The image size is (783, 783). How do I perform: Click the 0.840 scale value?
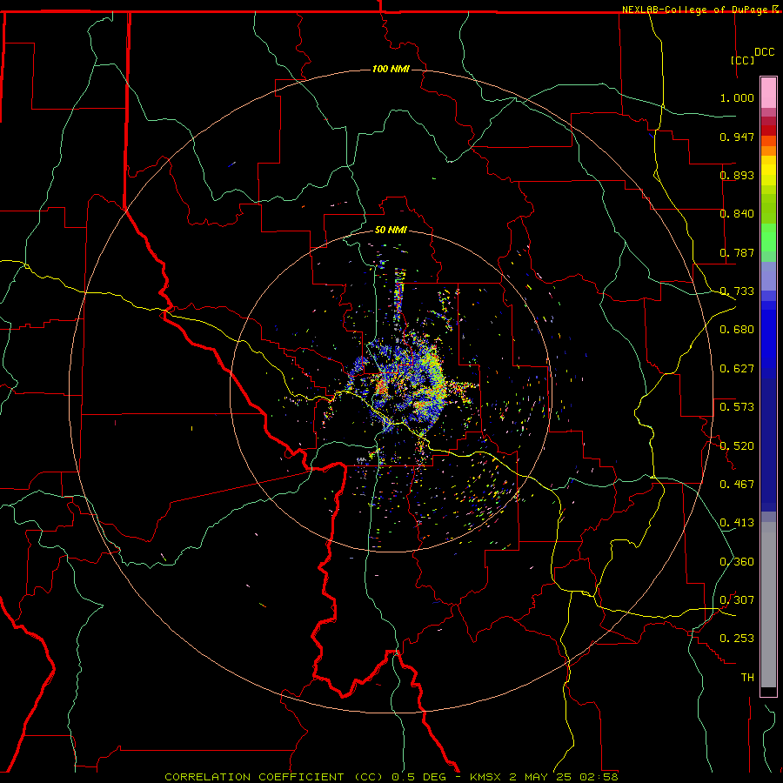tap(737, 214)
